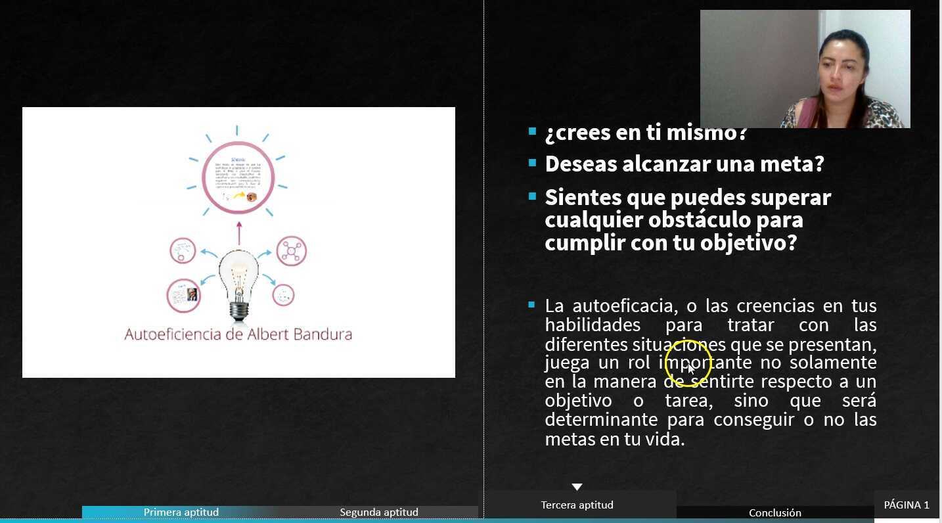Click the blue arrow pointing to the network circle
Viewport: 942px width, 523px height.
[266, 253]
